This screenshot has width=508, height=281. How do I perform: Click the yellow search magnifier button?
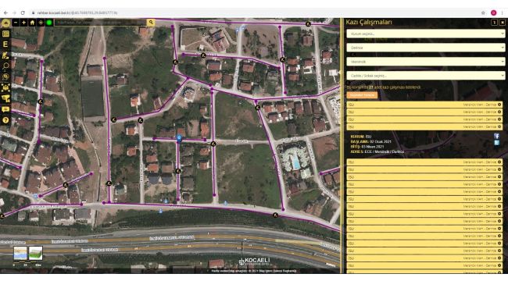pos(151,23)
